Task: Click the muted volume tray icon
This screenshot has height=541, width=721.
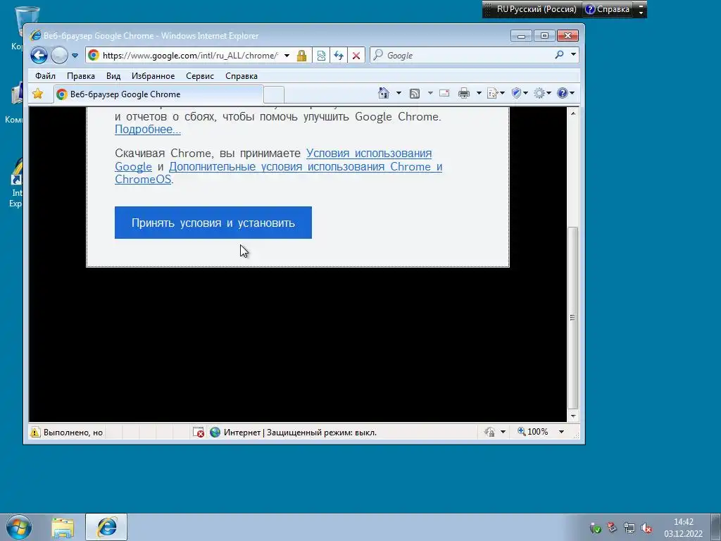Action: click(x=646, y=528)
